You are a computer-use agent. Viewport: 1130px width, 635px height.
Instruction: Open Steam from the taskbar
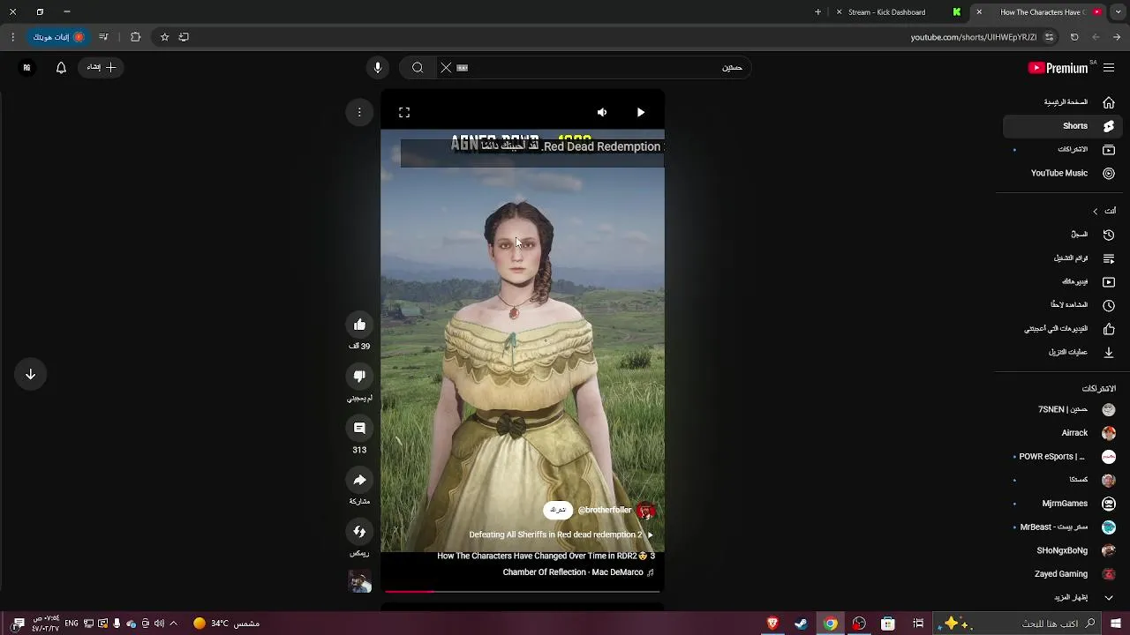point(801,624)
